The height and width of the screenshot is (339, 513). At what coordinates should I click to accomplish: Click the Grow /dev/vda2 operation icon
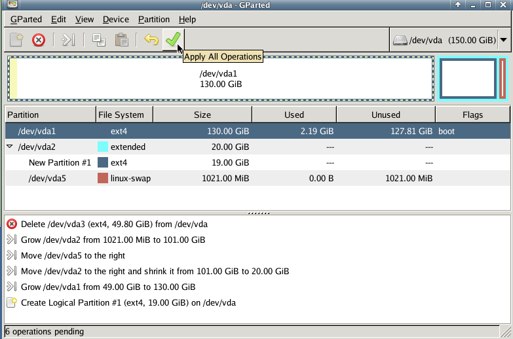(11, 240)
